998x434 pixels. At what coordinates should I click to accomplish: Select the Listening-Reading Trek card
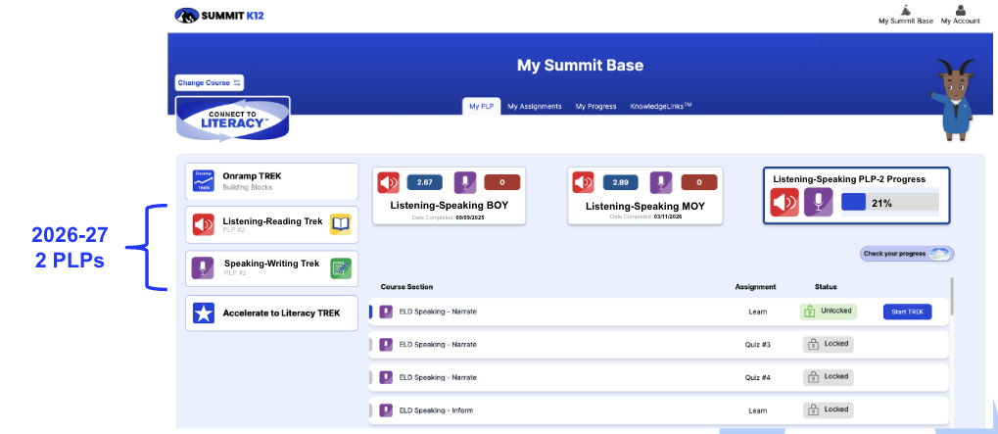271,224
